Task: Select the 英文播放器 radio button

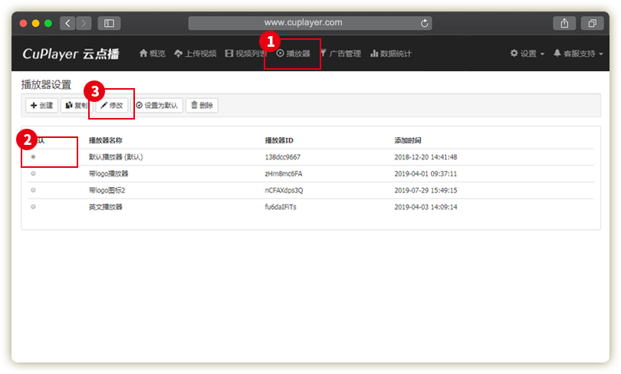Action: pyautogui.click(x=33, y=207)
